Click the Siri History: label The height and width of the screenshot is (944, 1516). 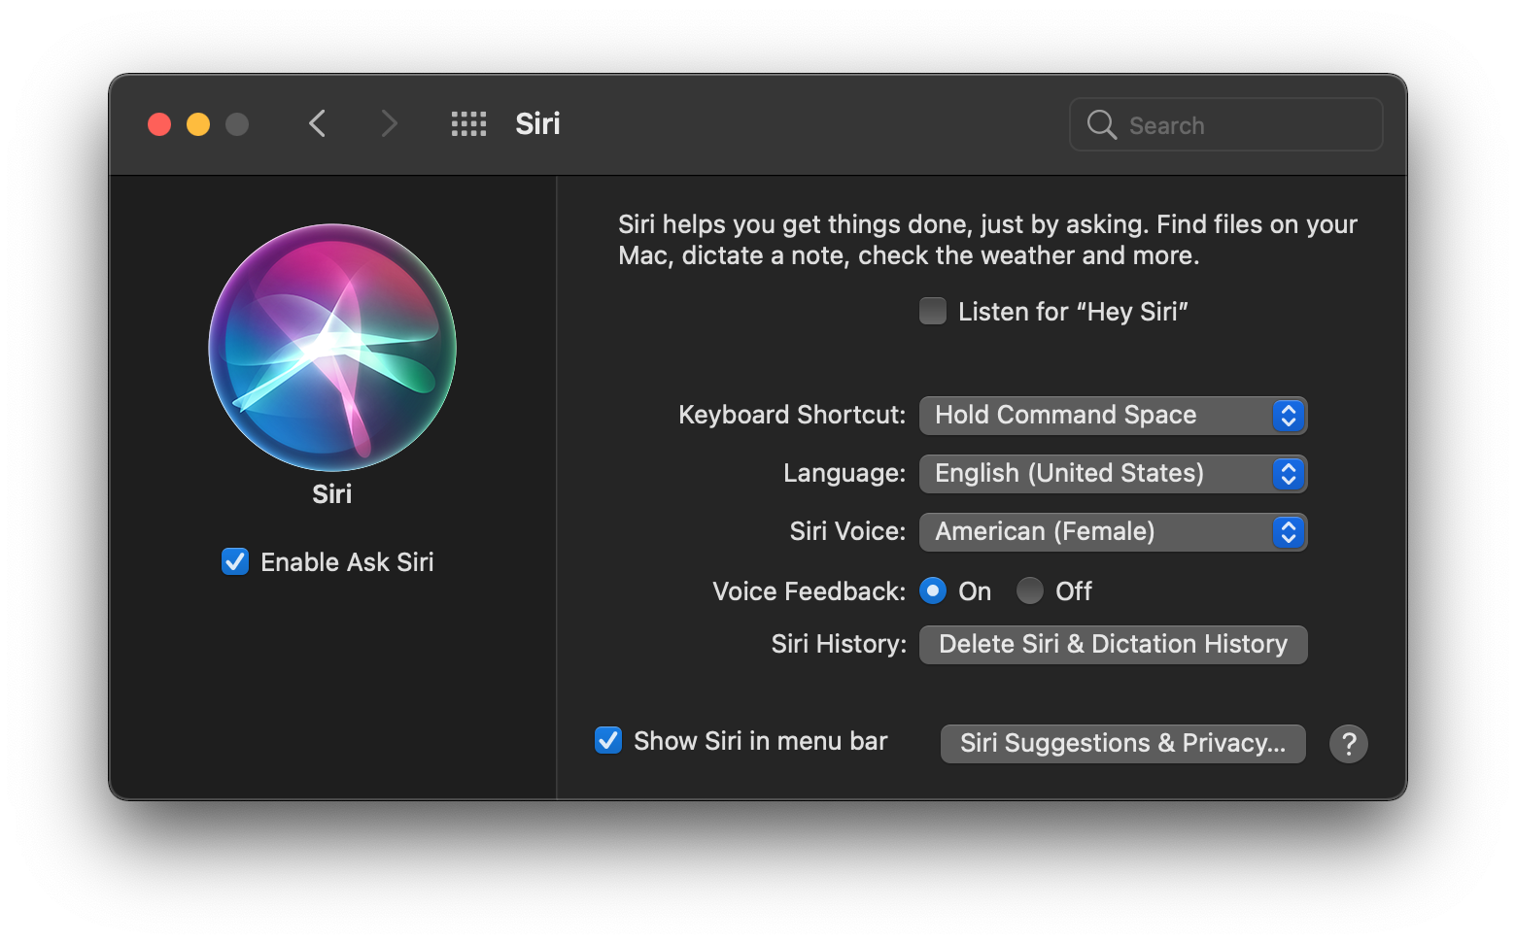(839, 645)
